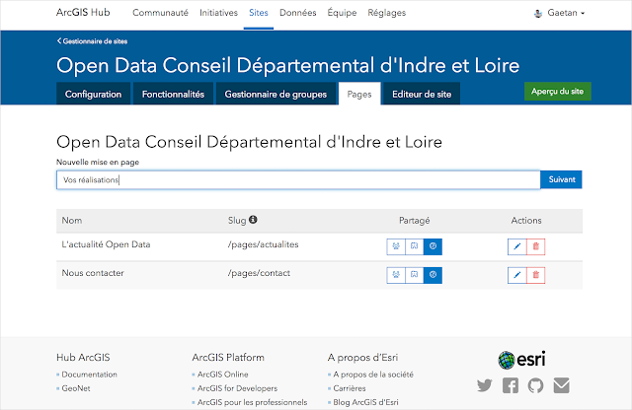Delete the L'actualité Open Data page
632x410 pixels.
[x=535, y=246]
